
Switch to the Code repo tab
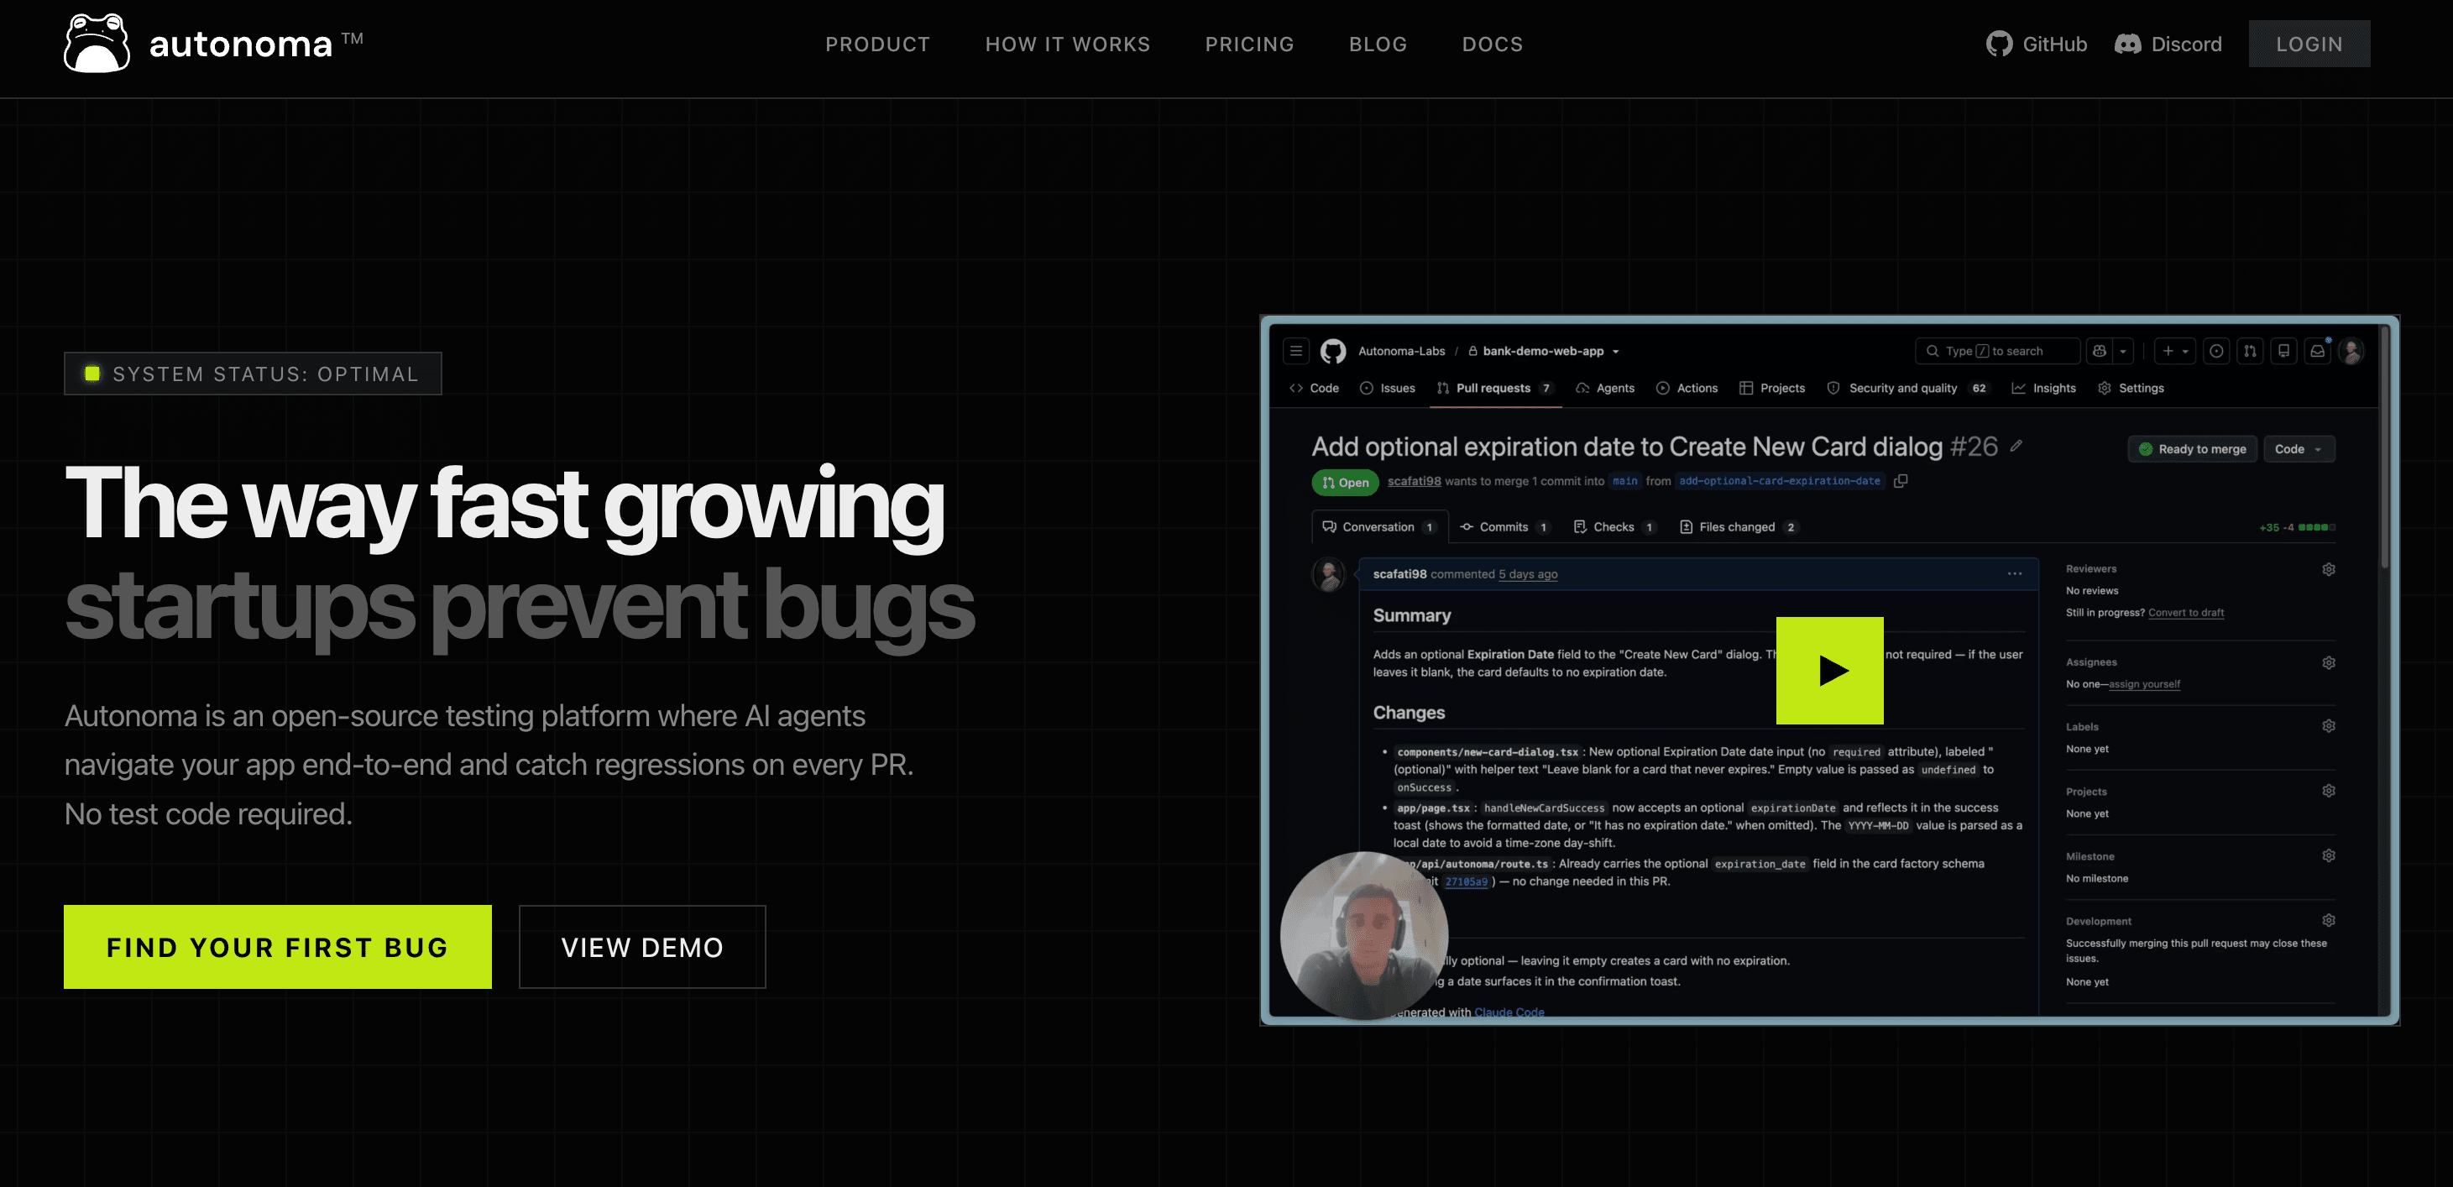pyautogui.click(x=1314, y=389)
